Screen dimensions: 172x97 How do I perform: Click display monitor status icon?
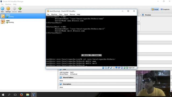116,68
